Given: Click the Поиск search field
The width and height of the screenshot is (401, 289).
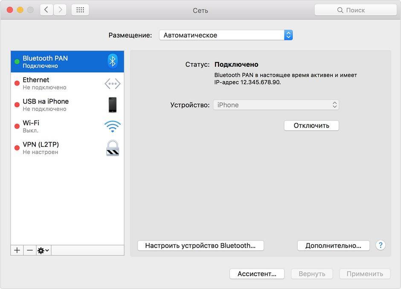Looking at the screenshot, I should (x=355, y=10).
